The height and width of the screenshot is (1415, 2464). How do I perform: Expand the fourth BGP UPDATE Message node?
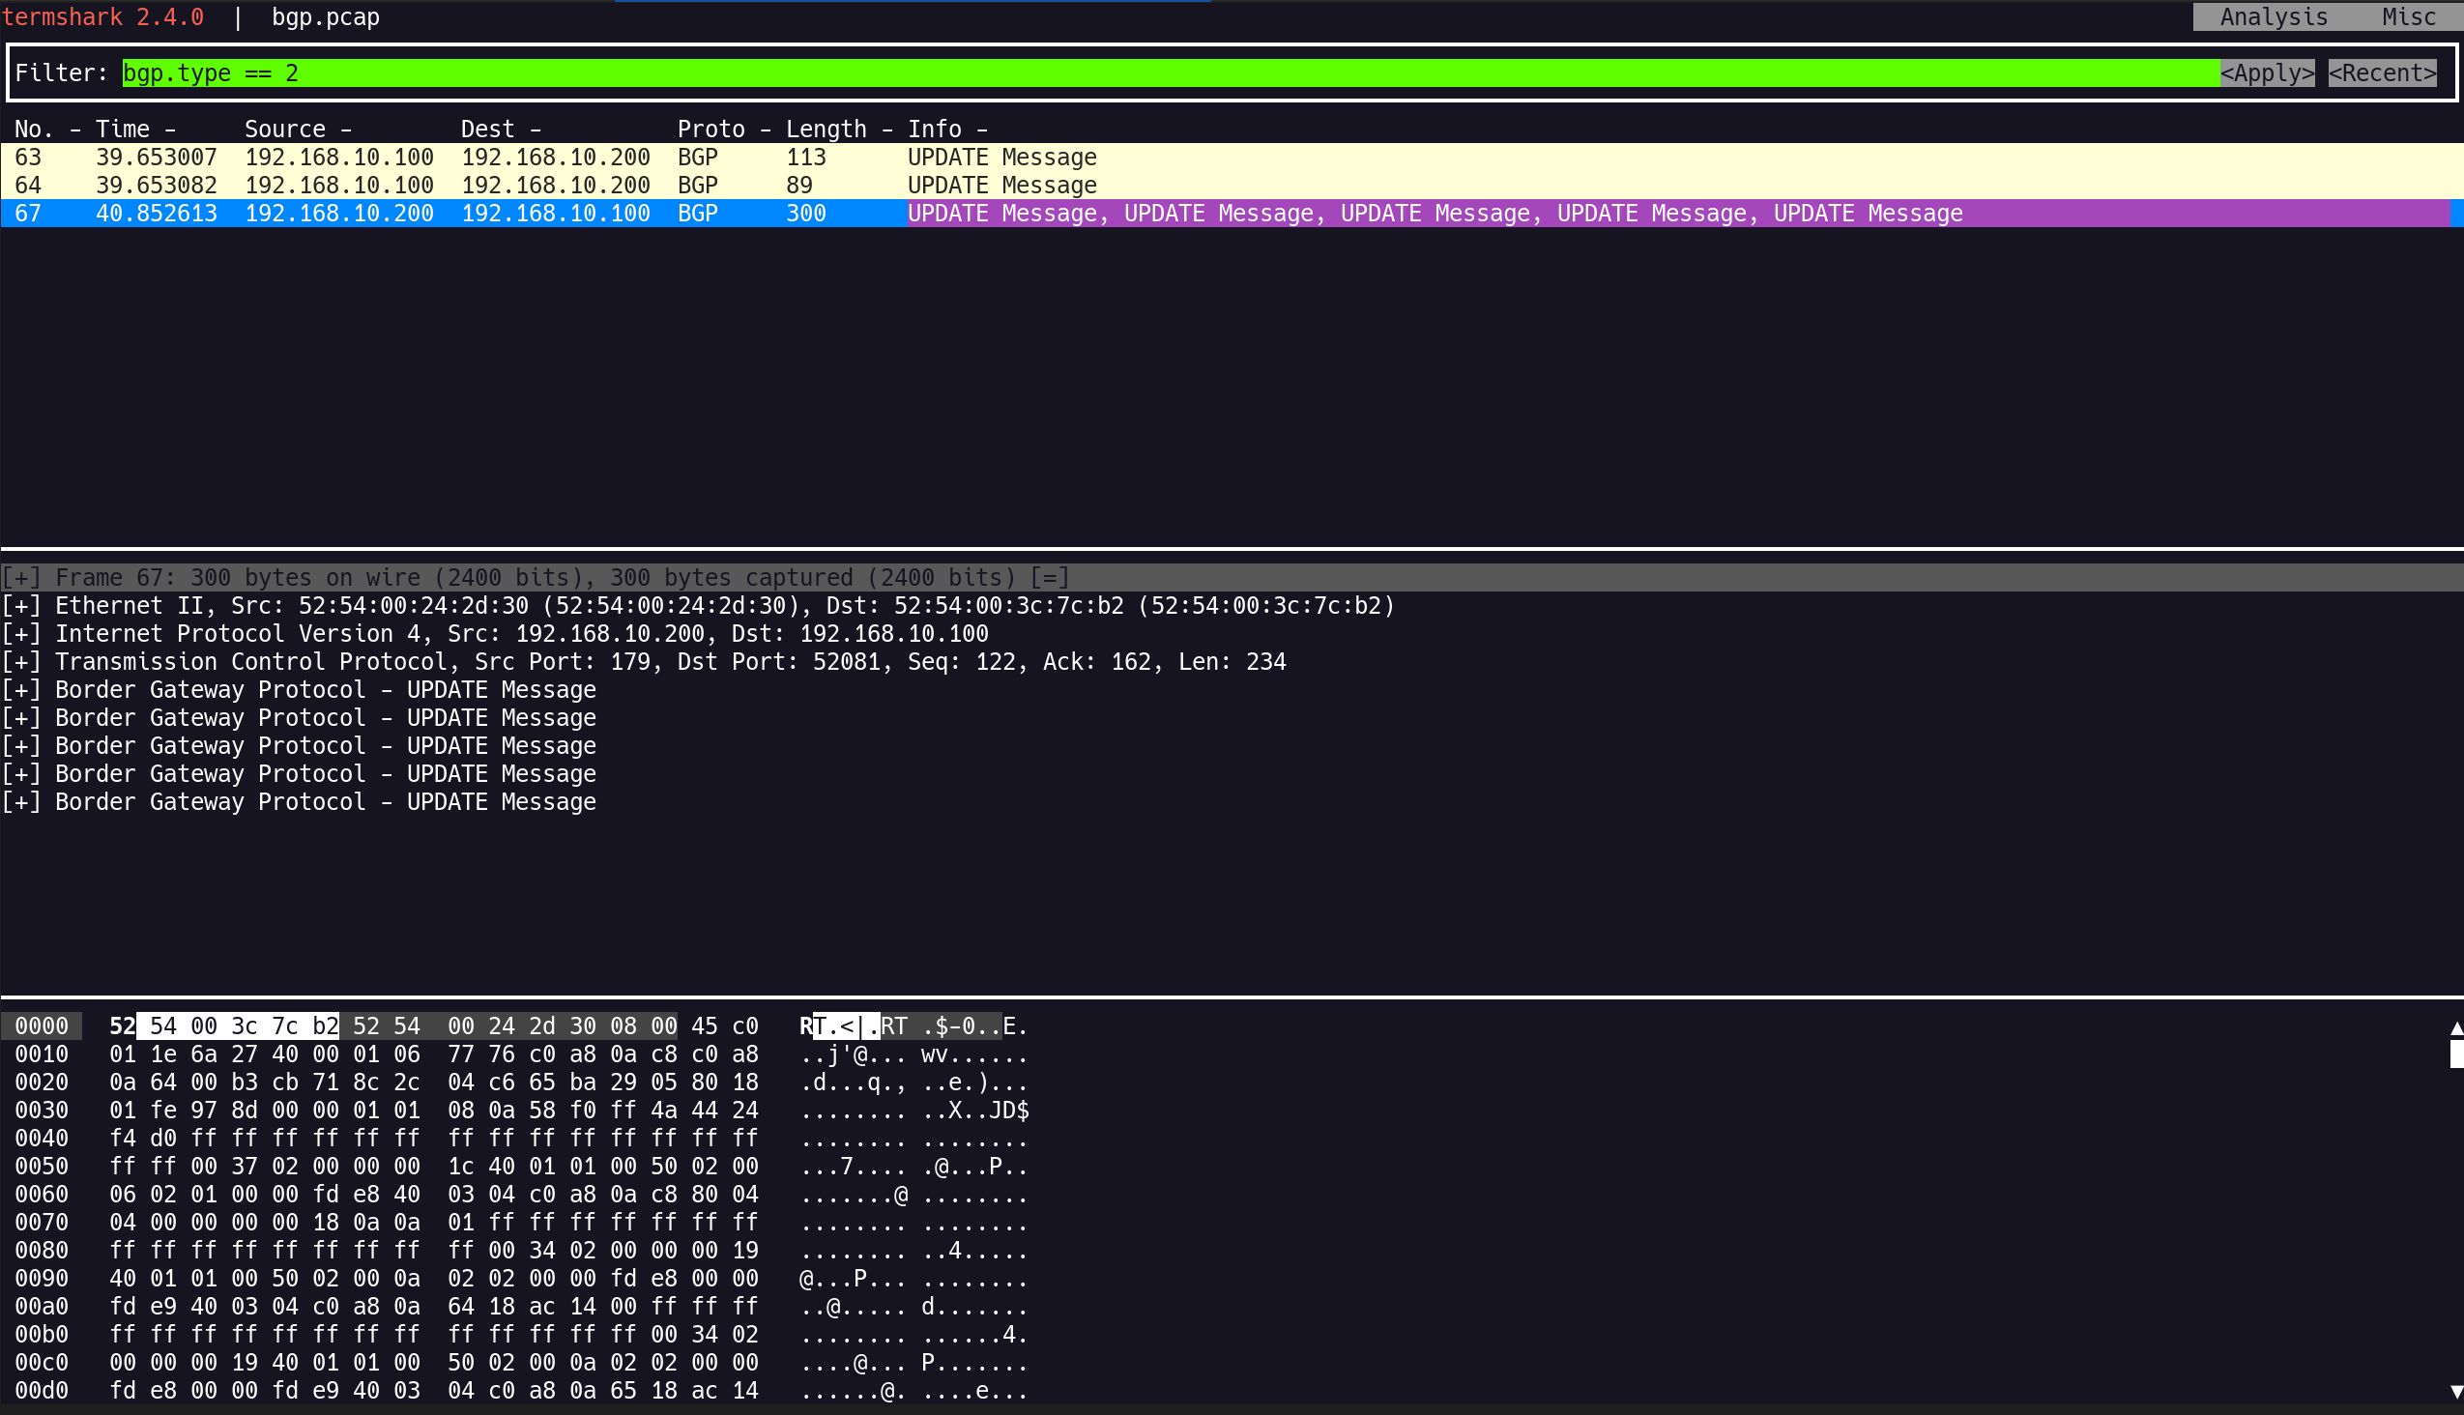20,775
